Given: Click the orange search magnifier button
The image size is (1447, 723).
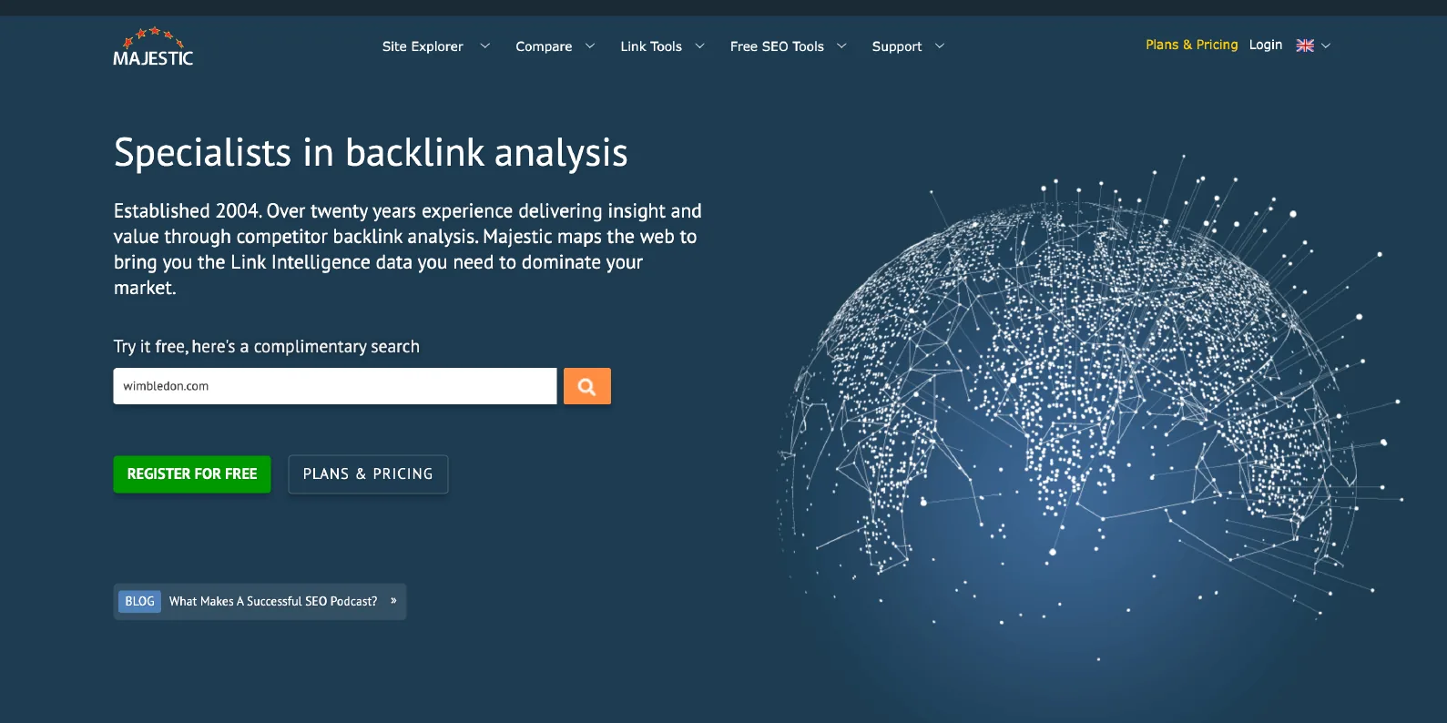Looking at the screenshot, I should point(587,386).
